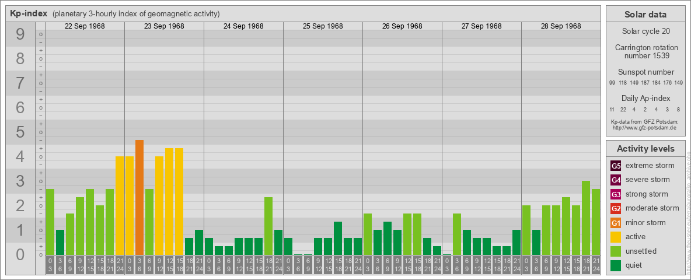691x280 pixels.
Task: Select the light green unsettled swatch
Action: pos(616,251)
